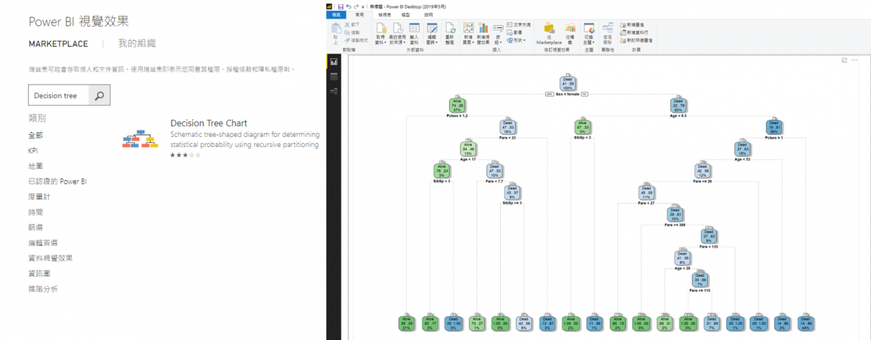871x340 pixels.
Task: Click the 從 Marketplace import visual icon
Action: tap(548, 28)
